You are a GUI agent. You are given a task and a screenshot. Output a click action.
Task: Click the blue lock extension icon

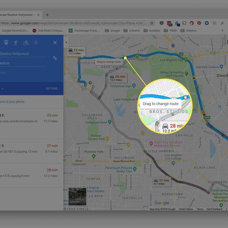click(x=177, y=23)
